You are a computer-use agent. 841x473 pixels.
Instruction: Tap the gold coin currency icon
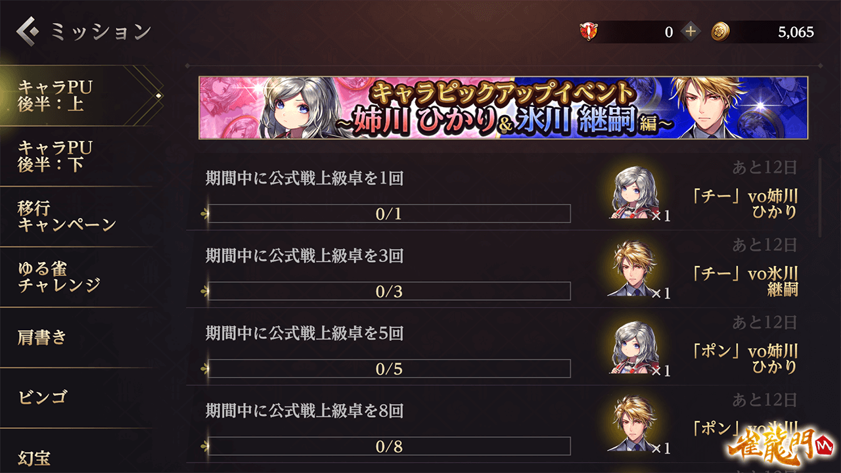[x=721, y=32]
